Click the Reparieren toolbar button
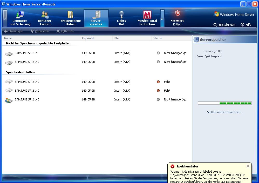This screenshot has width=259, height=183. click(40, 31)
